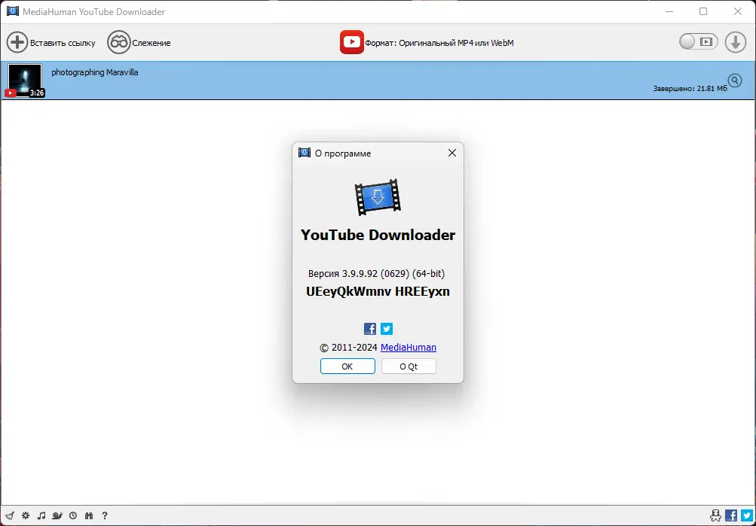This screenshot has height=526, width=756.
Task: Click the clock scheduler icon
Action: point(73,515)
